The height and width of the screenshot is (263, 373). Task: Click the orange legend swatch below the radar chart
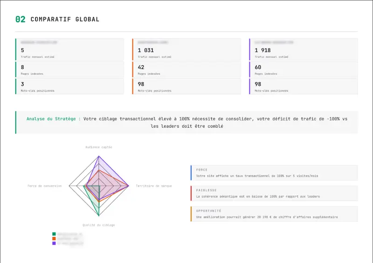pos(54,238)
